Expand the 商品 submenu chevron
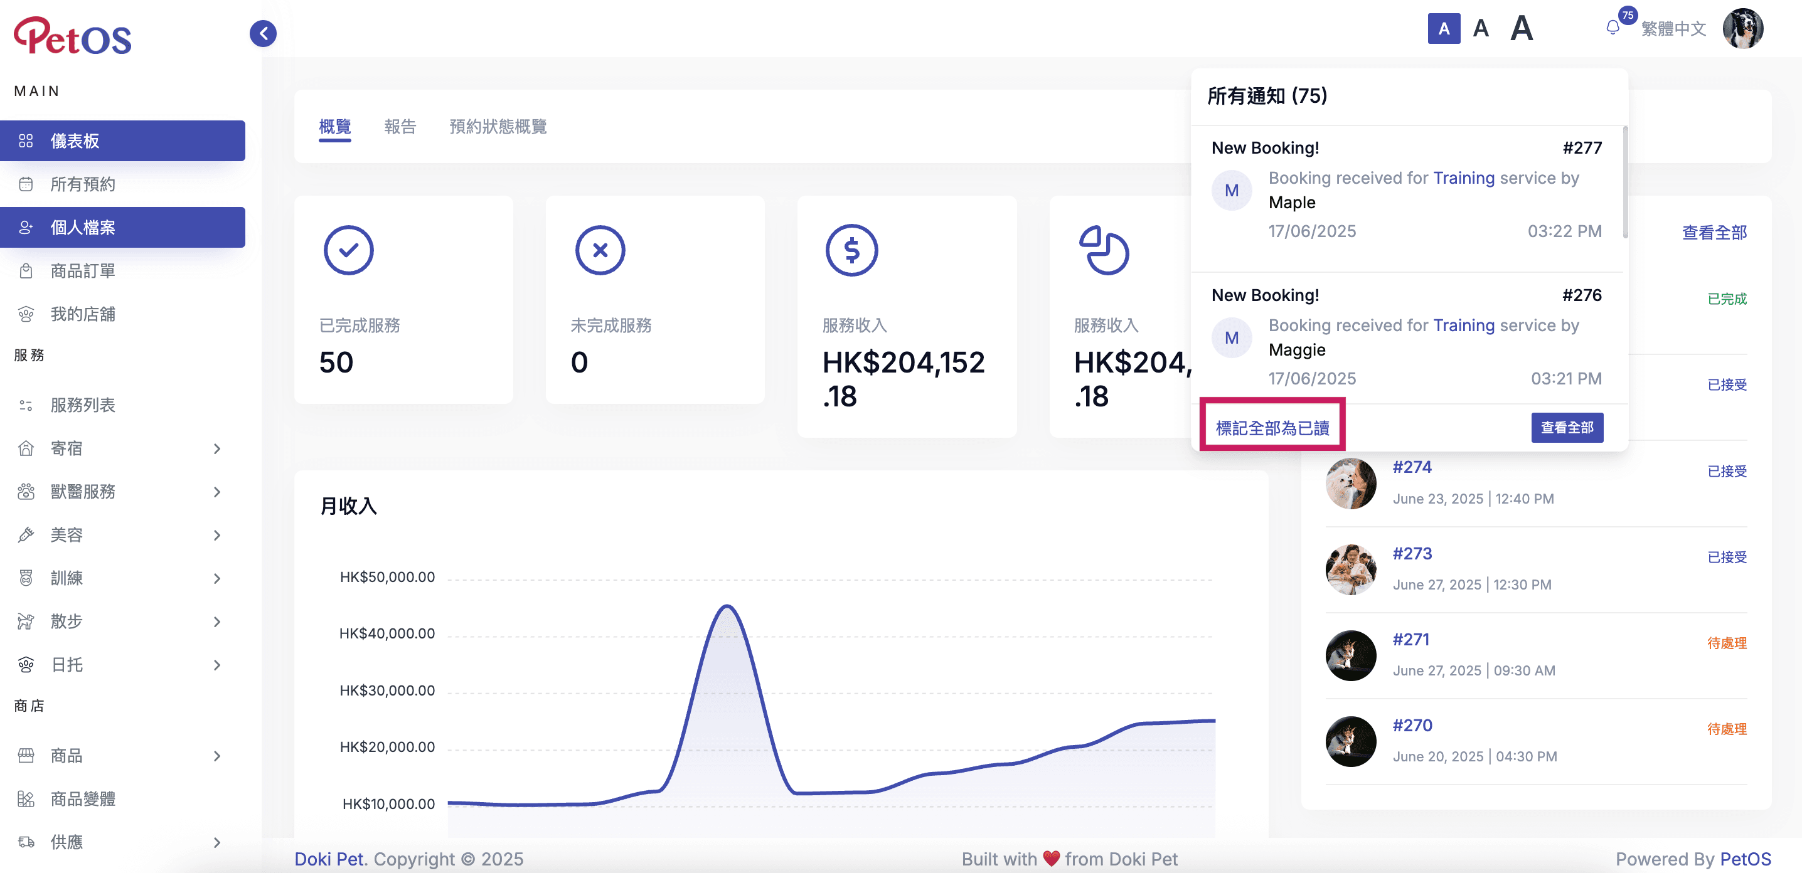 pyautogui.click(x=217, y=756)
